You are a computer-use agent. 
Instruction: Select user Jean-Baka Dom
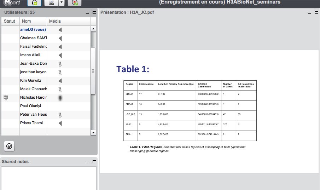coord(34,63)
